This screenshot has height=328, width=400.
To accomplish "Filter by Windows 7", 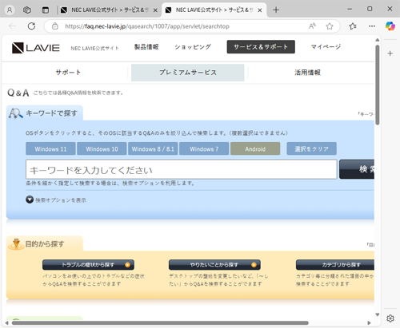I will coord(204,148).
